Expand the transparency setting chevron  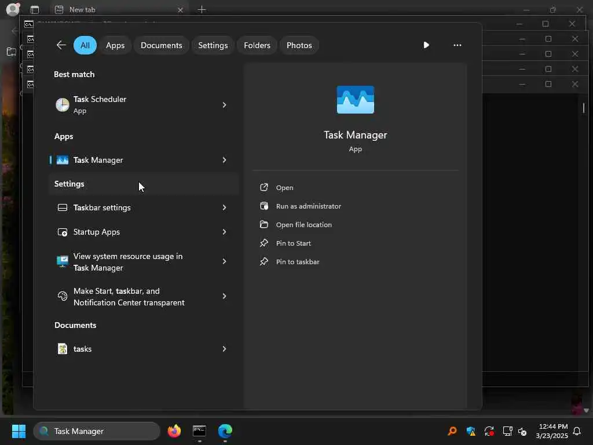[x=224, y=296]
